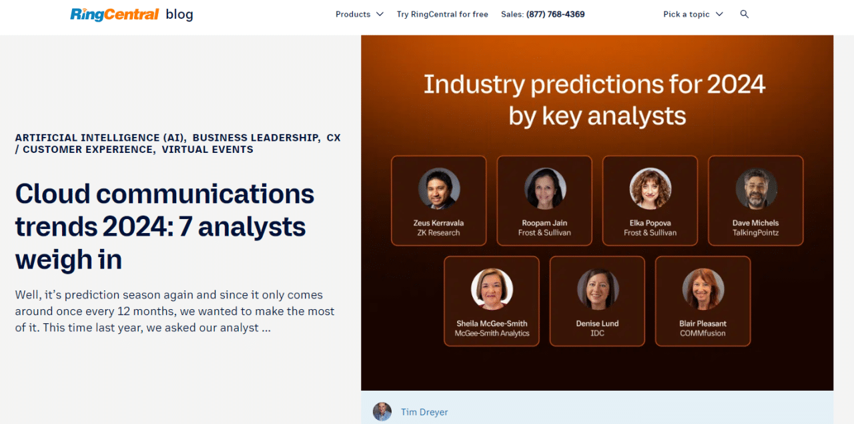
Task: Select the Products menu item
Action: (x=353, y=13)
